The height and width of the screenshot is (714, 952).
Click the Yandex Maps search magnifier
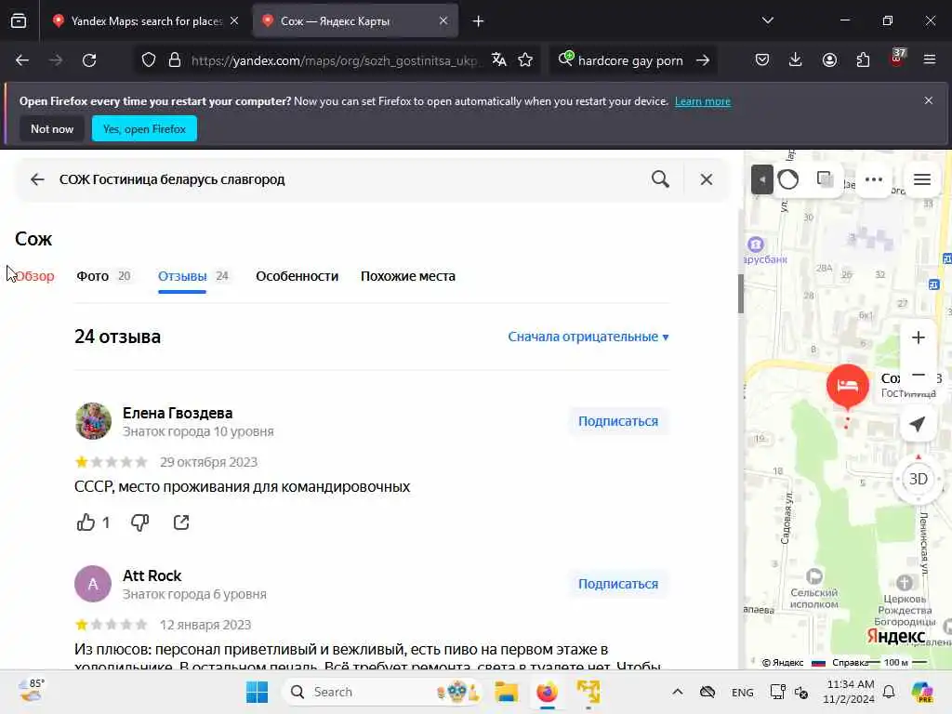click(x=661, y=179)
